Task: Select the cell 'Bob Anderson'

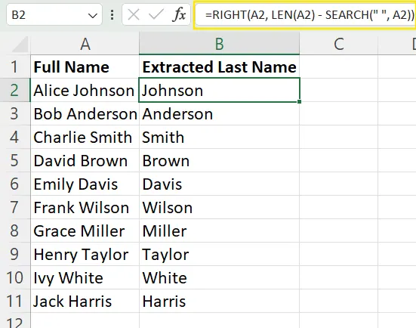Action: 85,113
